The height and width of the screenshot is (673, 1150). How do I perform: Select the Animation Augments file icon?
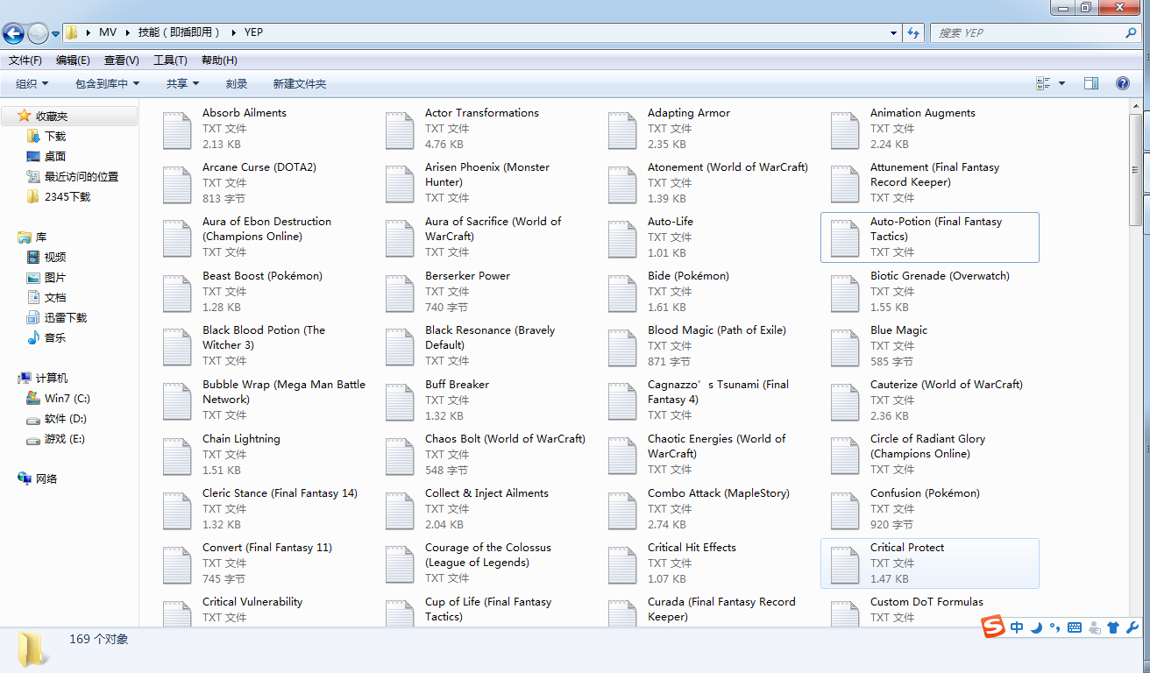845,130
